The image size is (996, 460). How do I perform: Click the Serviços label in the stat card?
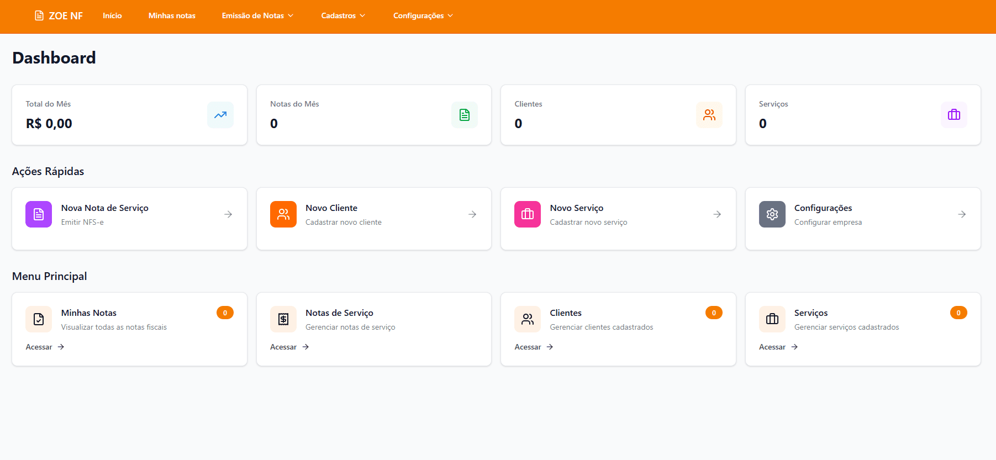click(x=773, y=104)
